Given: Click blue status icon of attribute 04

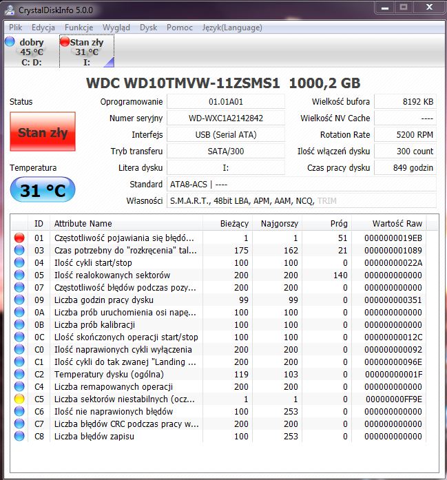Looking at the screenshot, I should (19, 262).
